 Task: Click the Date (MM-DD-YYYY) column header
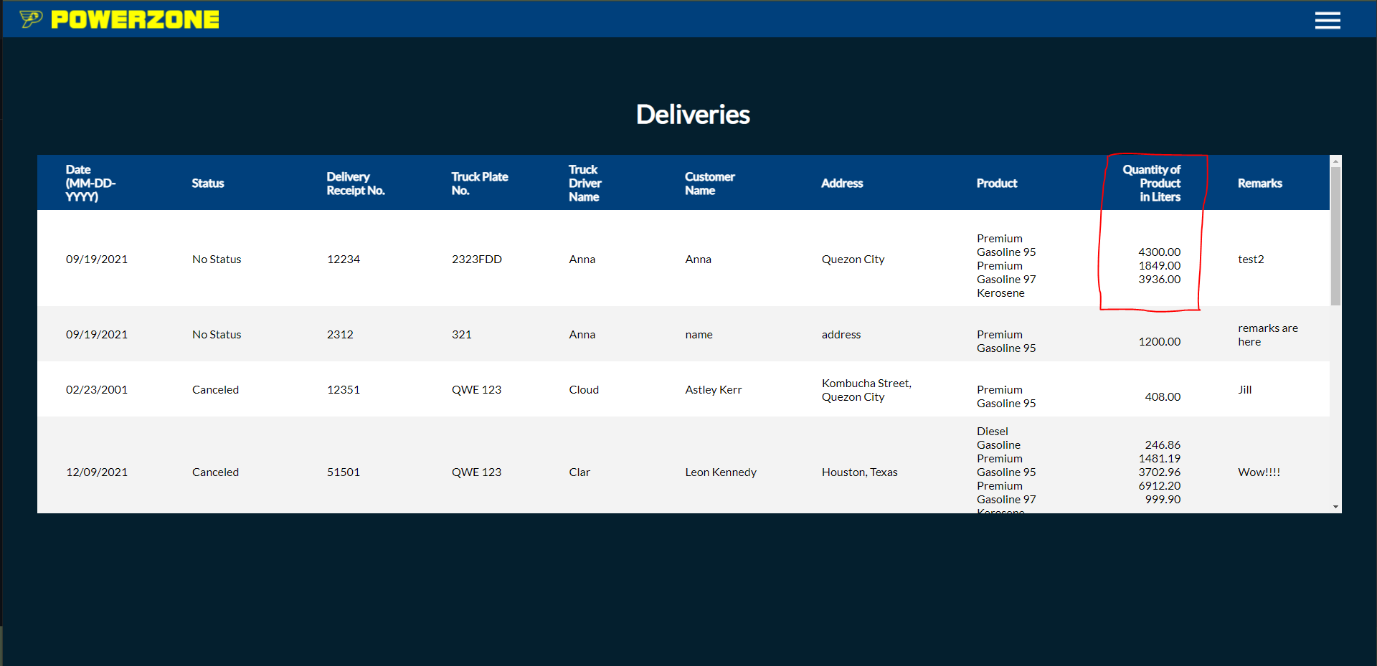tap(91, 183)
